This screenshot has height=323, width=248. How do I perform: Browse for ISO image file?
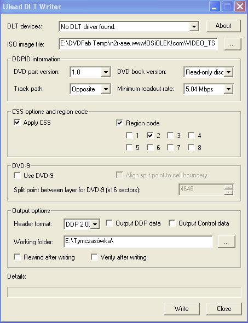point(232,44)
